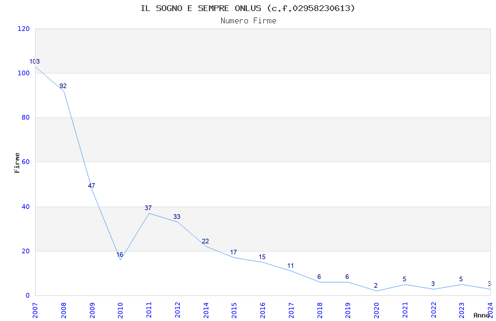Click data point value 17
The height and width of the screenshot is (321, 496).
tap(233, 252)
